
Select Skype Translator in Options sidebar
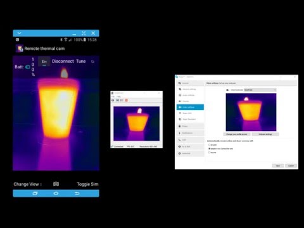(190, 119)
